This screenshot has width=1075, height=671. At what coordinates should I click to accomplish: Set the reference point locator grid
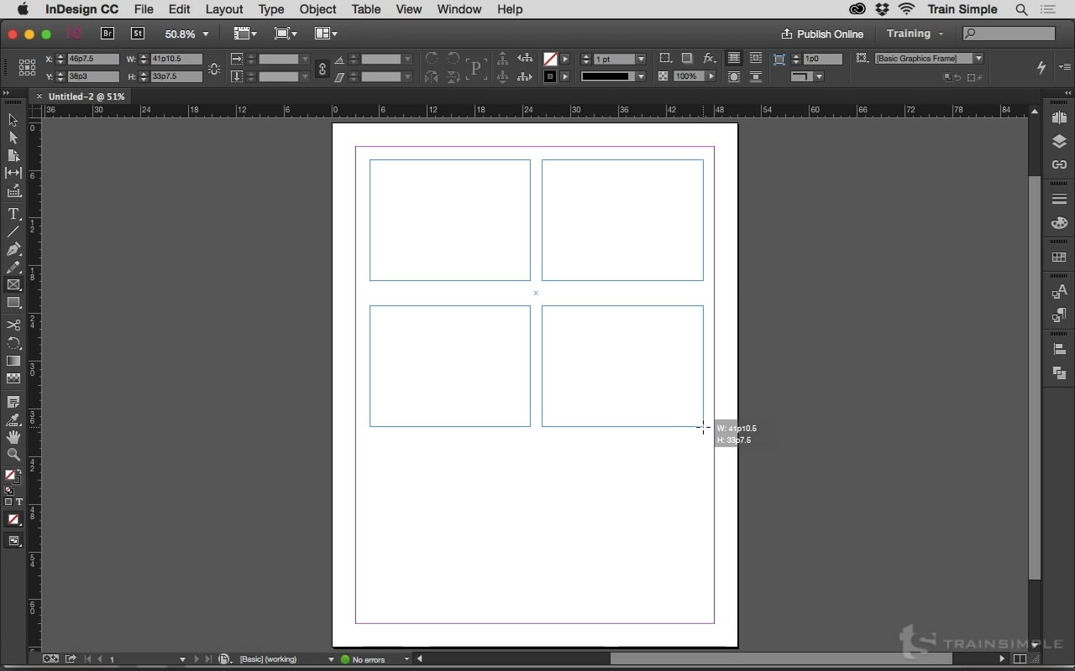coord(27,67)
